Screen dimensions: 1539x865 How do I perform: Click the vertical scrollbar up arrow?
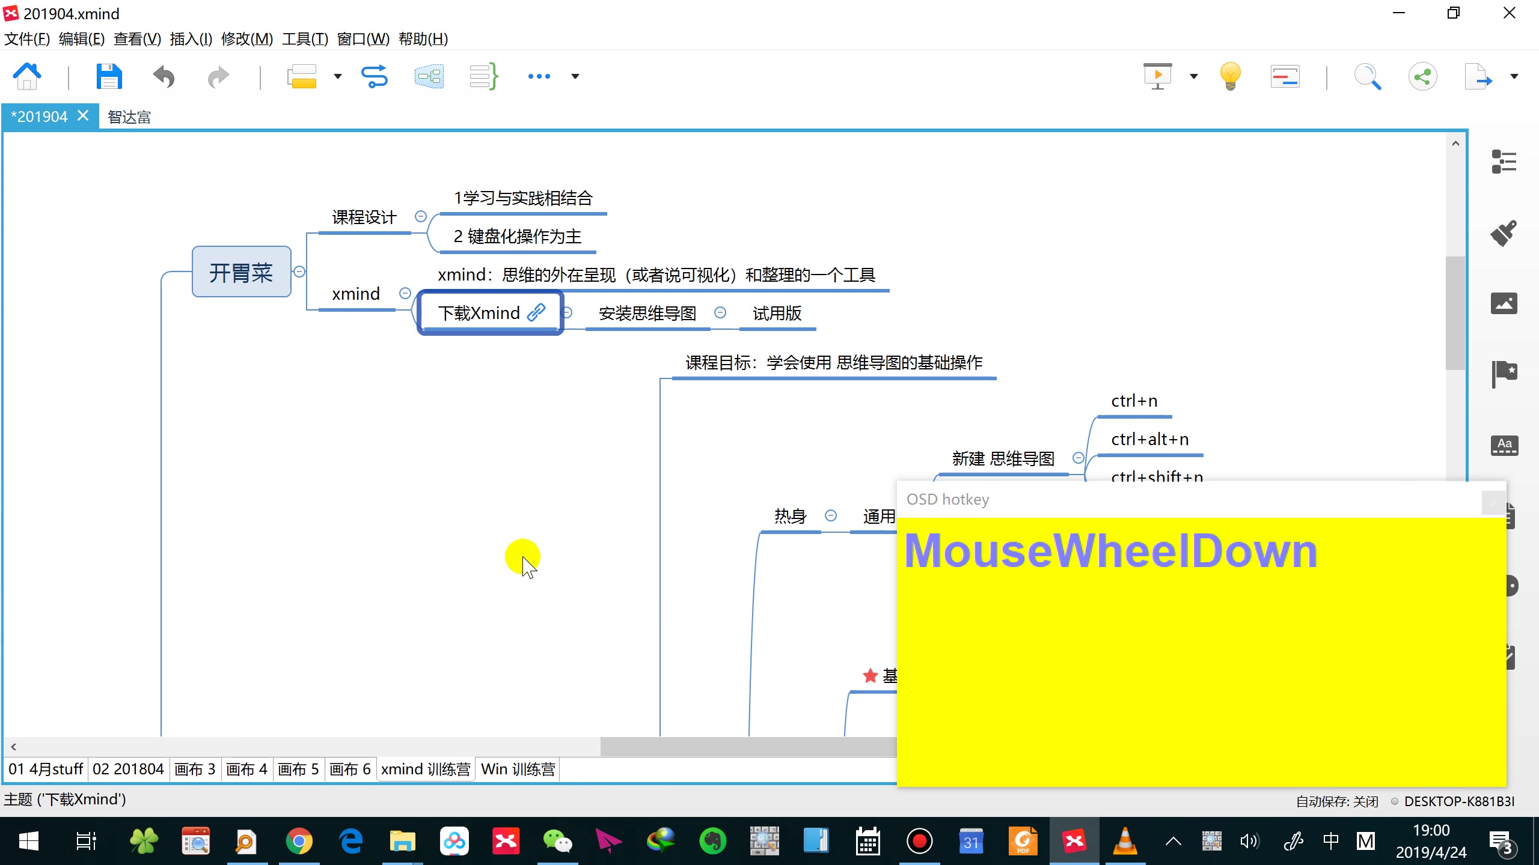point(1455,144)
